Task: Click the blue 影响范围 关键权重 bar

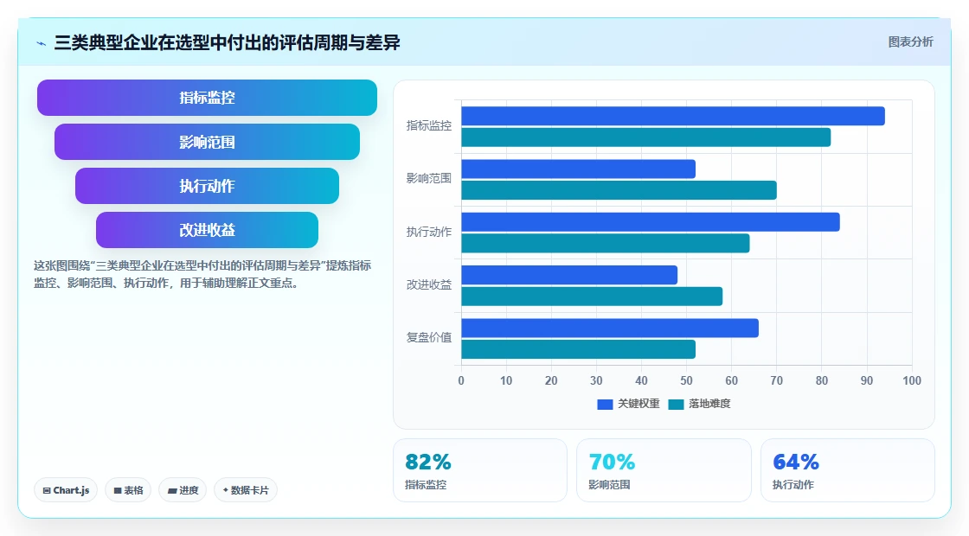Action: point(579,169)
